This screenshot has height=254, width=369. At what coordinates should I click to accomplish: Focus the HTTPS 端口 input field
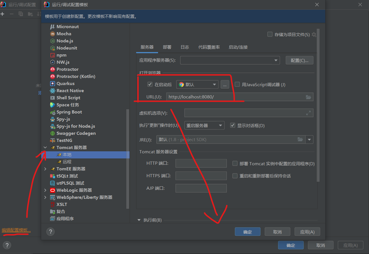tap(201, 176)
